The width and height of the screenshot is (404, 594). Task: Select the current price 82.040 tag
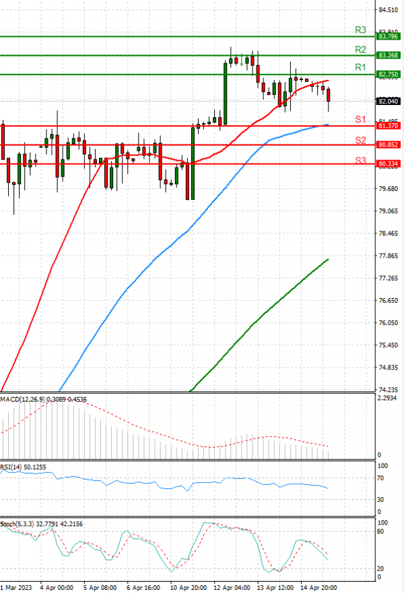388,101
